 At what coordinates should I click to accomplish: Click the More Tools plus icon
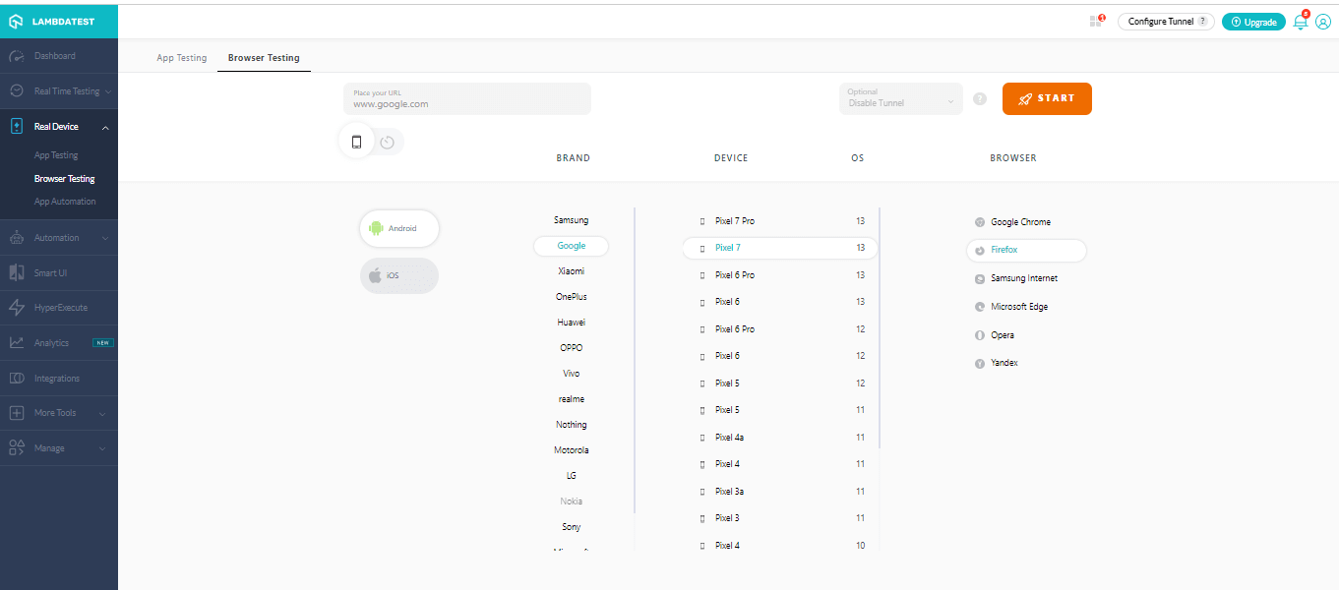coord(16,413)
